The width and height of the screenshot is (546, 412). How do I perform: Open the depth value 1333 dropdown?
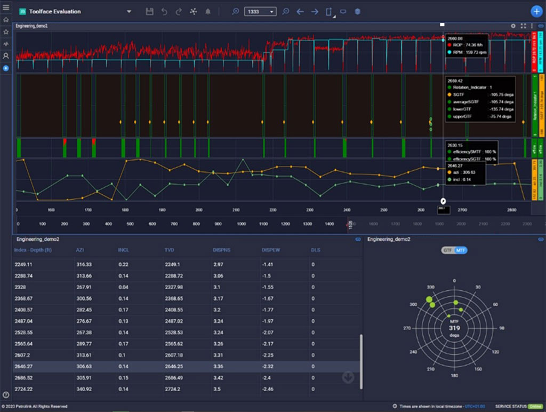[x=272, y=11]
